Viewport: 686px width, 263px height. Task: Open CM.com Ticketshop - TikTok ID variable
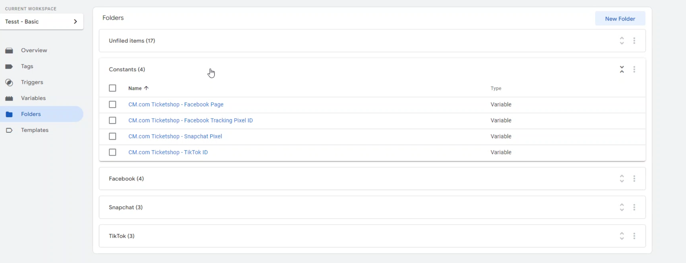click(168, 152)
